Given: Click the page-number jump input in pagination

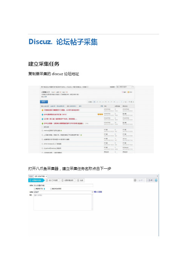Looking at the screenshot, I should 121,102.
